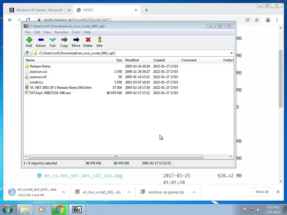This screenshot has height=215, width=287.
Task: Open the Chrome profile avatar menu
Action: [x=268, y=20]
